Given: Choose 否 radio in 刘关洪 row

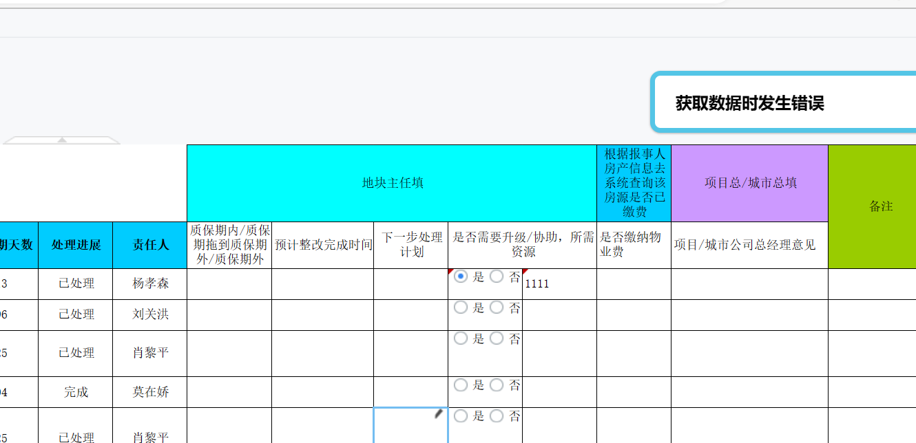Looking at the screenshot, I should [497, 308].
